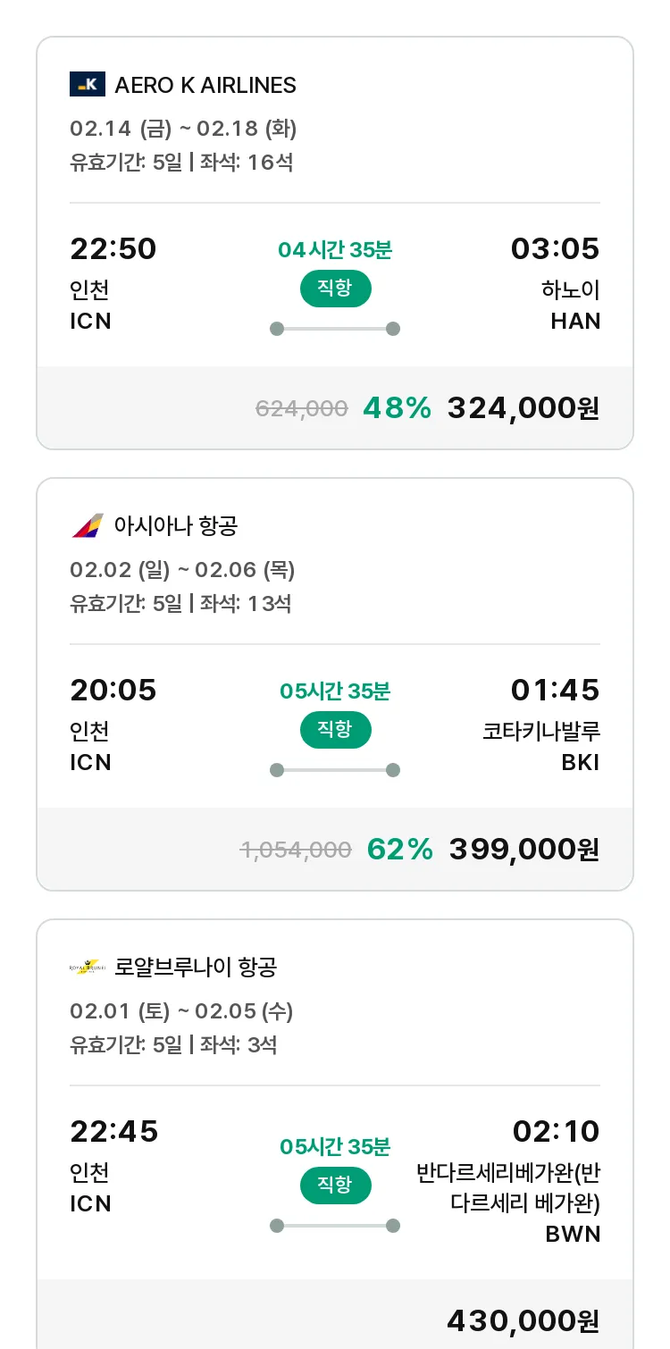Click the Royal Brunei airline logo
Screen dimensions: 670x1349
pyautogui.click(x=88, y=967)
